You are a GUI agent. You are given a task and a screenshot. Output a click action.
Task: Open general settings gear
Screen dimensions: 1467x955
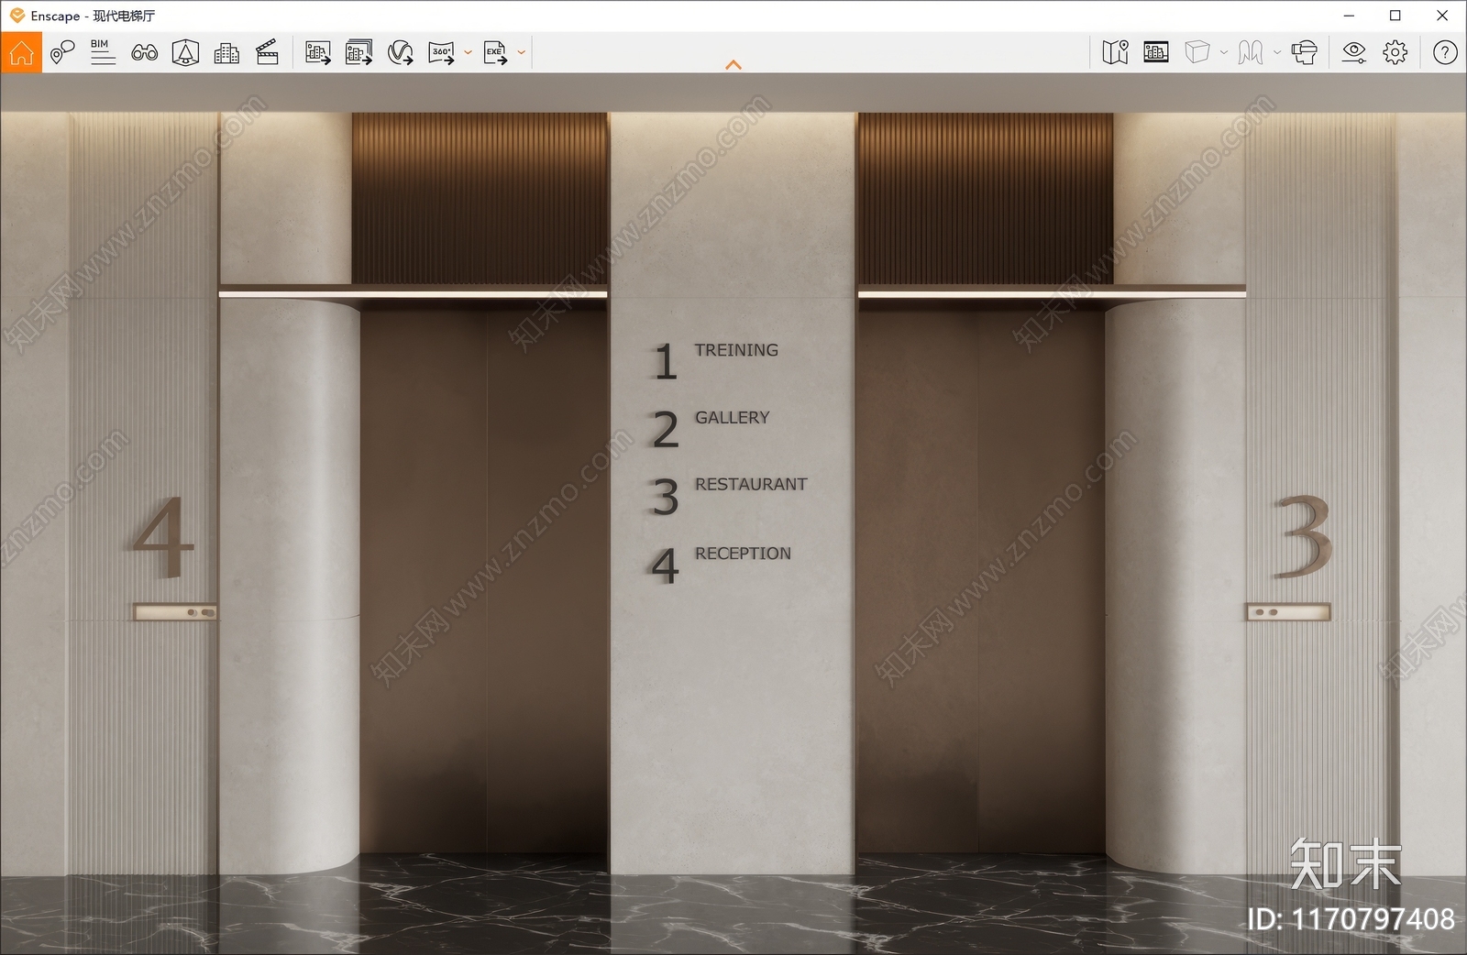[1395, 52]
